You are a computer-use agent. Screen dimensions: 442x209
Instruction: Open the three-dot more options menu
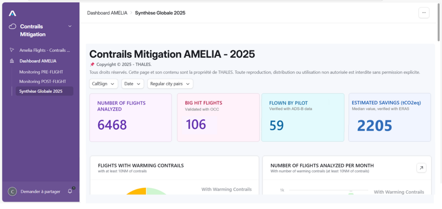(423, 13)
